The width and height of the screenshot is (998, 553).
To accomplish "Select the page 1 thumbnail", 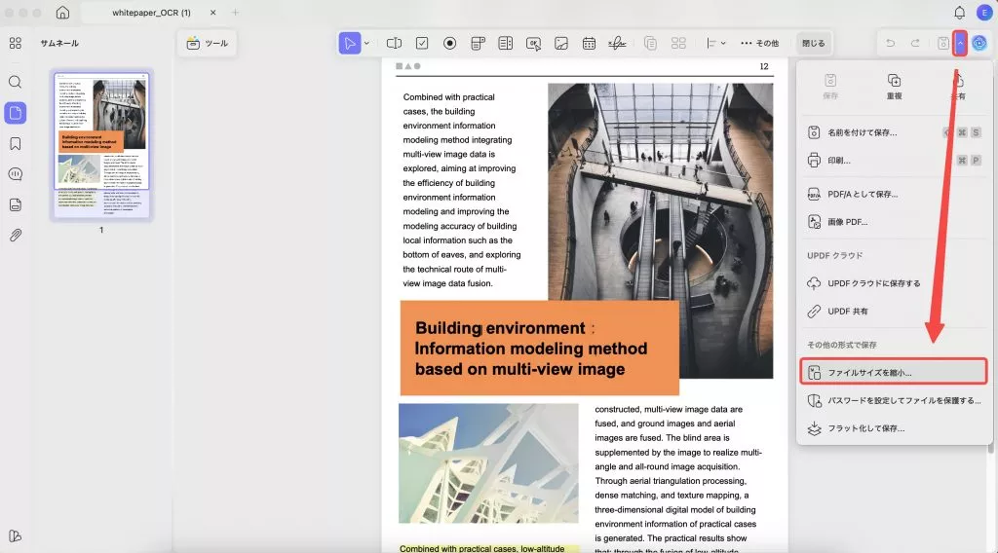I will [102, 144].
